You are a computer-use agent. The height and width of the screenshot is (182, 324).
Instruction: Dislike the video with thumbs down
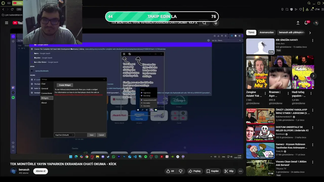(x=181, y=171)
